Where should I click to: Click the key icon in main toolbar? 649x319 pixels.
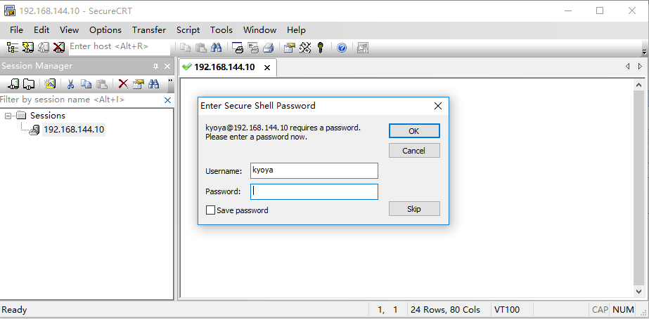point(321,48)
